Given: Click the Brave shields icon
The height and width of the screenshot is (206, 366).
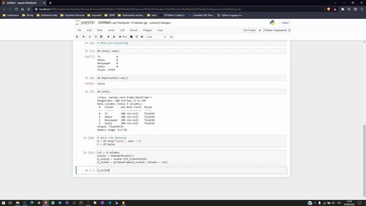Looking at the screenshot, I should click(328, 9).
